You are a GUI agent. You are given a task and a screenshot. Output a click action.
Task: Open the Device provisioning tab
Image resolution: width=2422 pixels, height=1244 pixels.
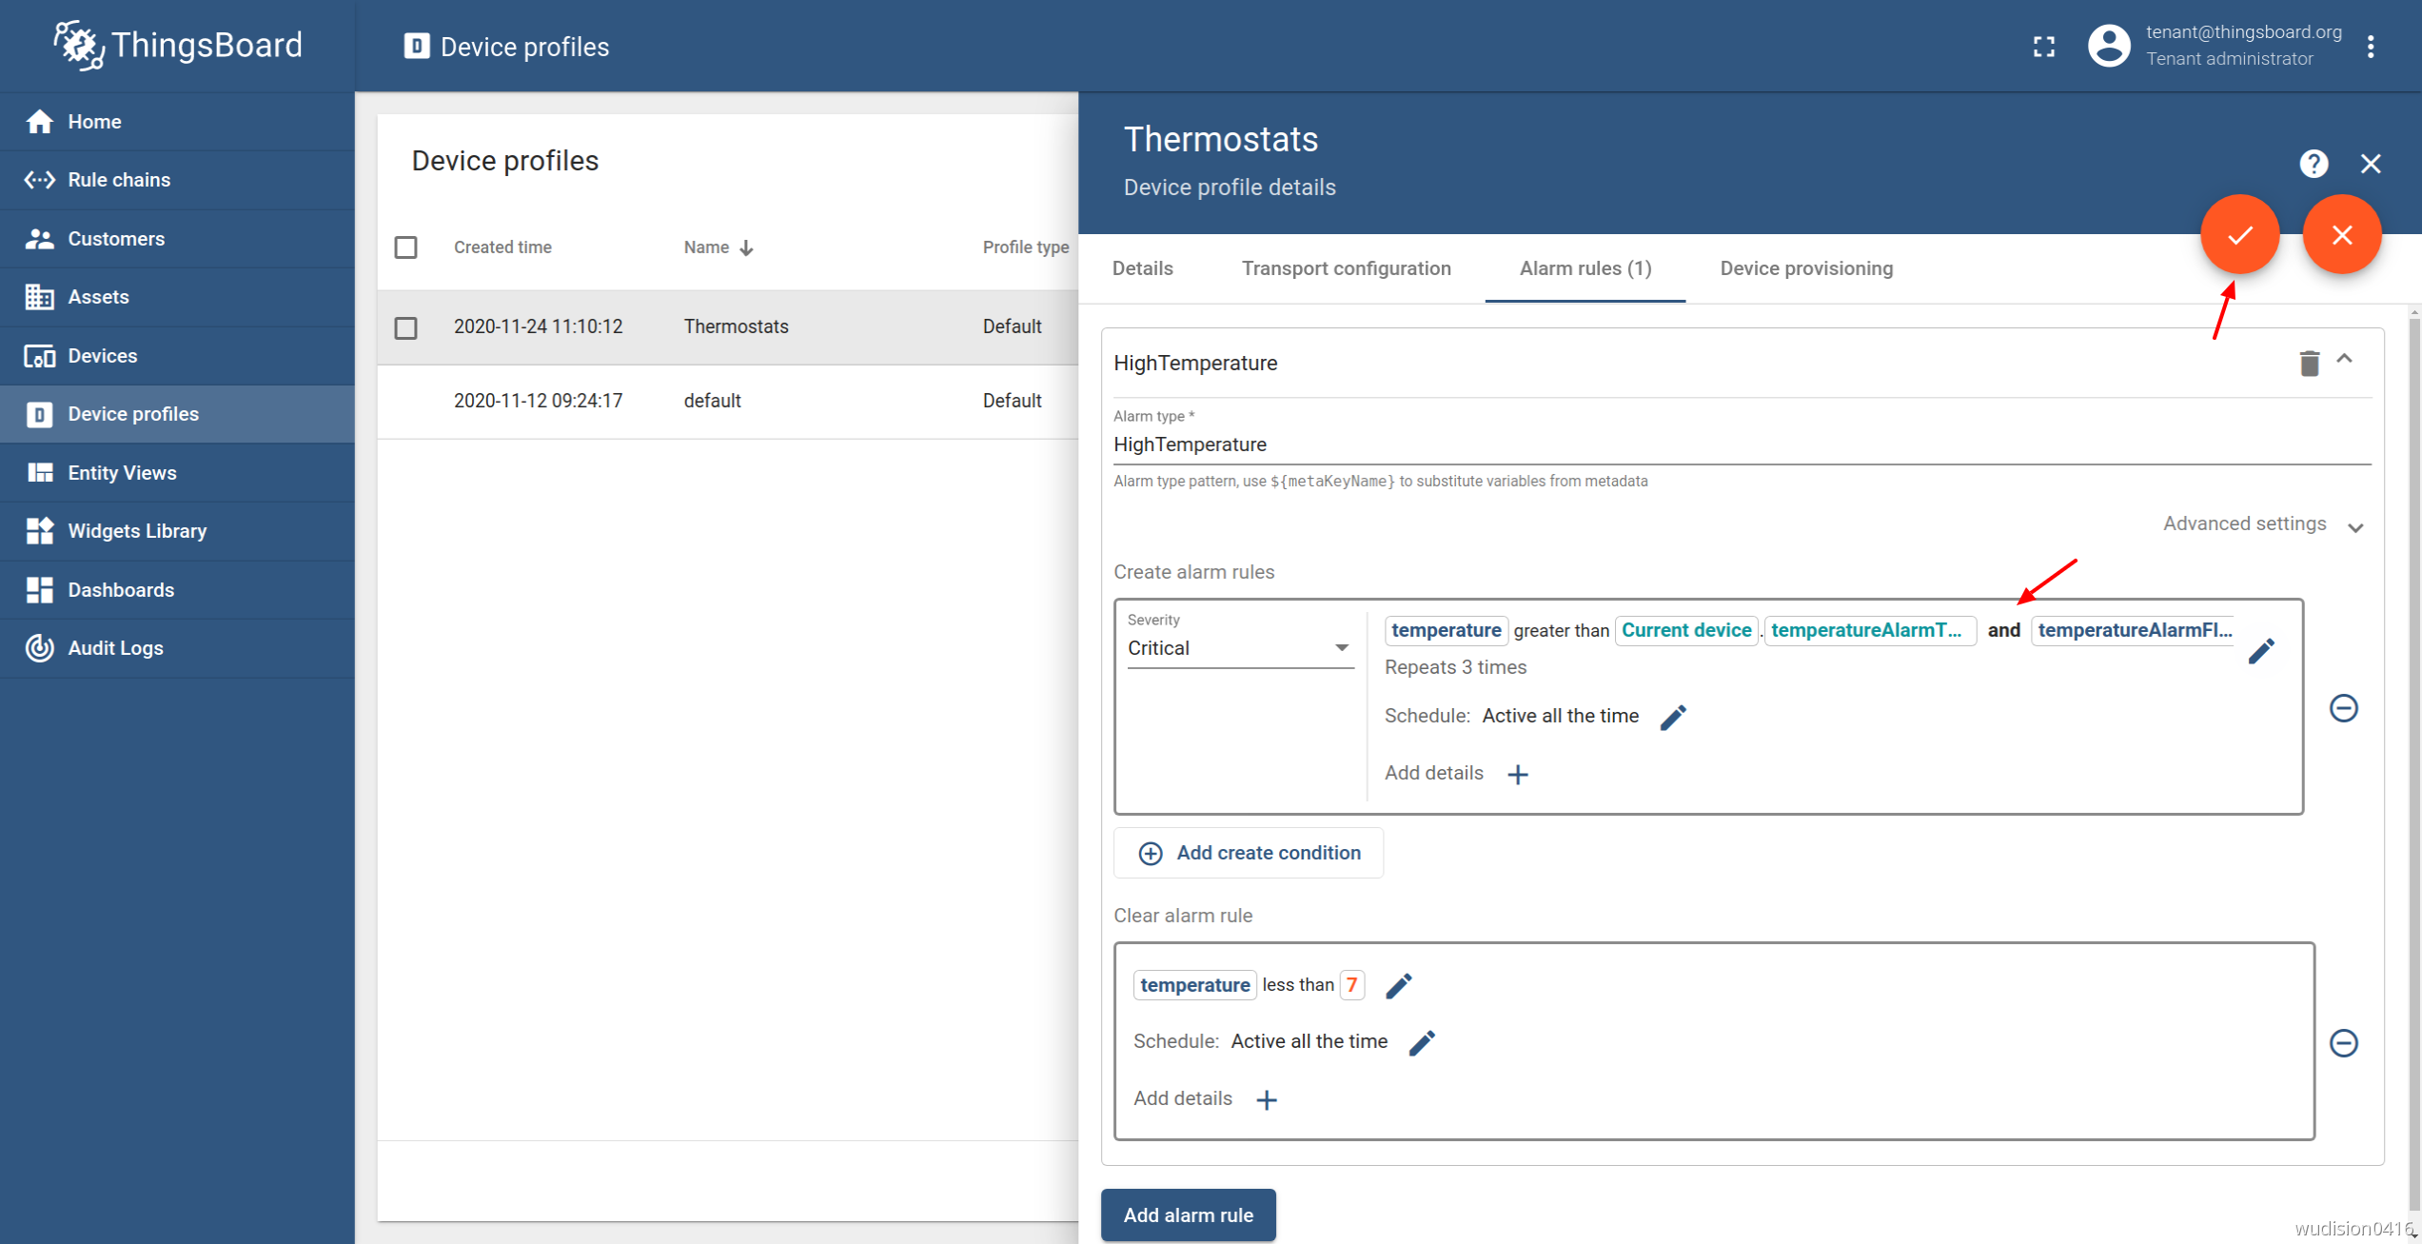click(1805, 268)
